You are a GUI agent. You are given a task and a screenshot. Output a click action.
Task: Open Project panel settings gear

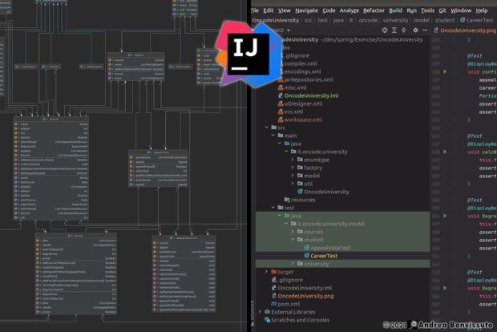[415, 30]
